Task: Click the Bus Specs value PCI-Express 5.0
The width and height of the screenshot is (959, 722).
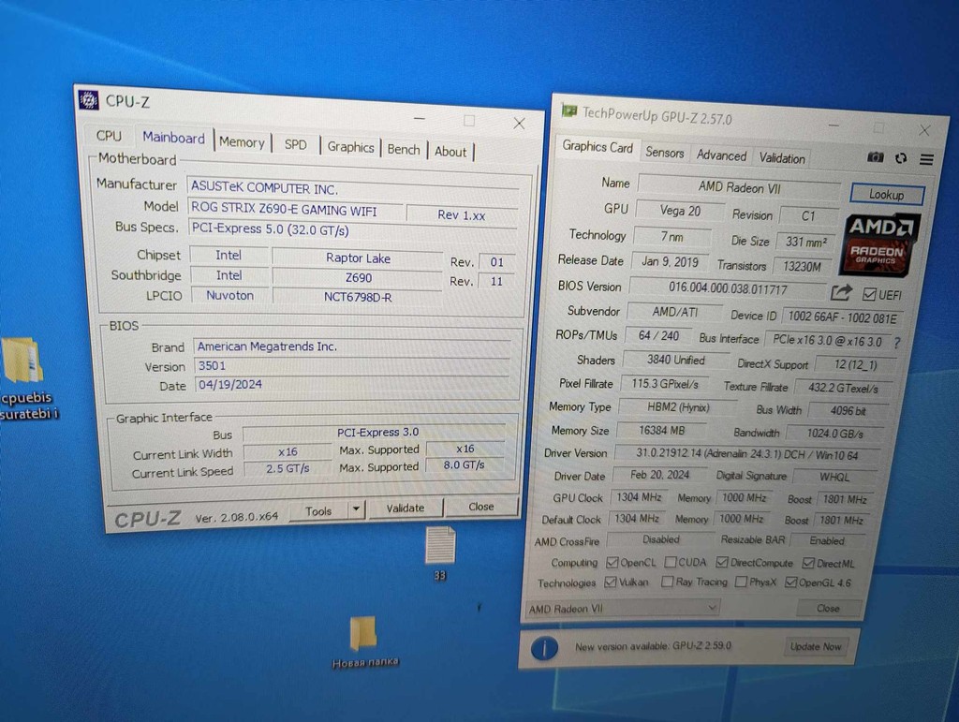Action: click(352, 229)
